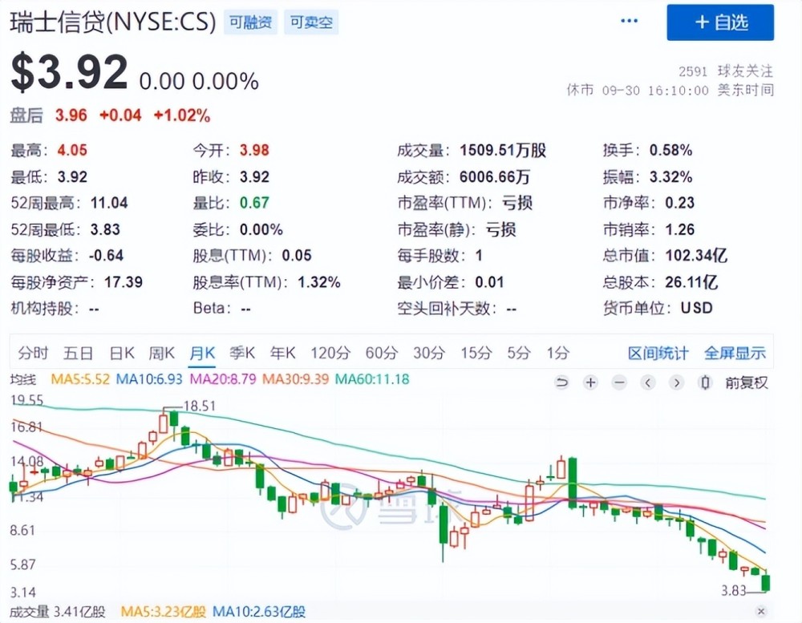Image resolution: width=802 pixels, height=623 pixels.
Task: Click the $3.92 current price
Action: (69, 73)
